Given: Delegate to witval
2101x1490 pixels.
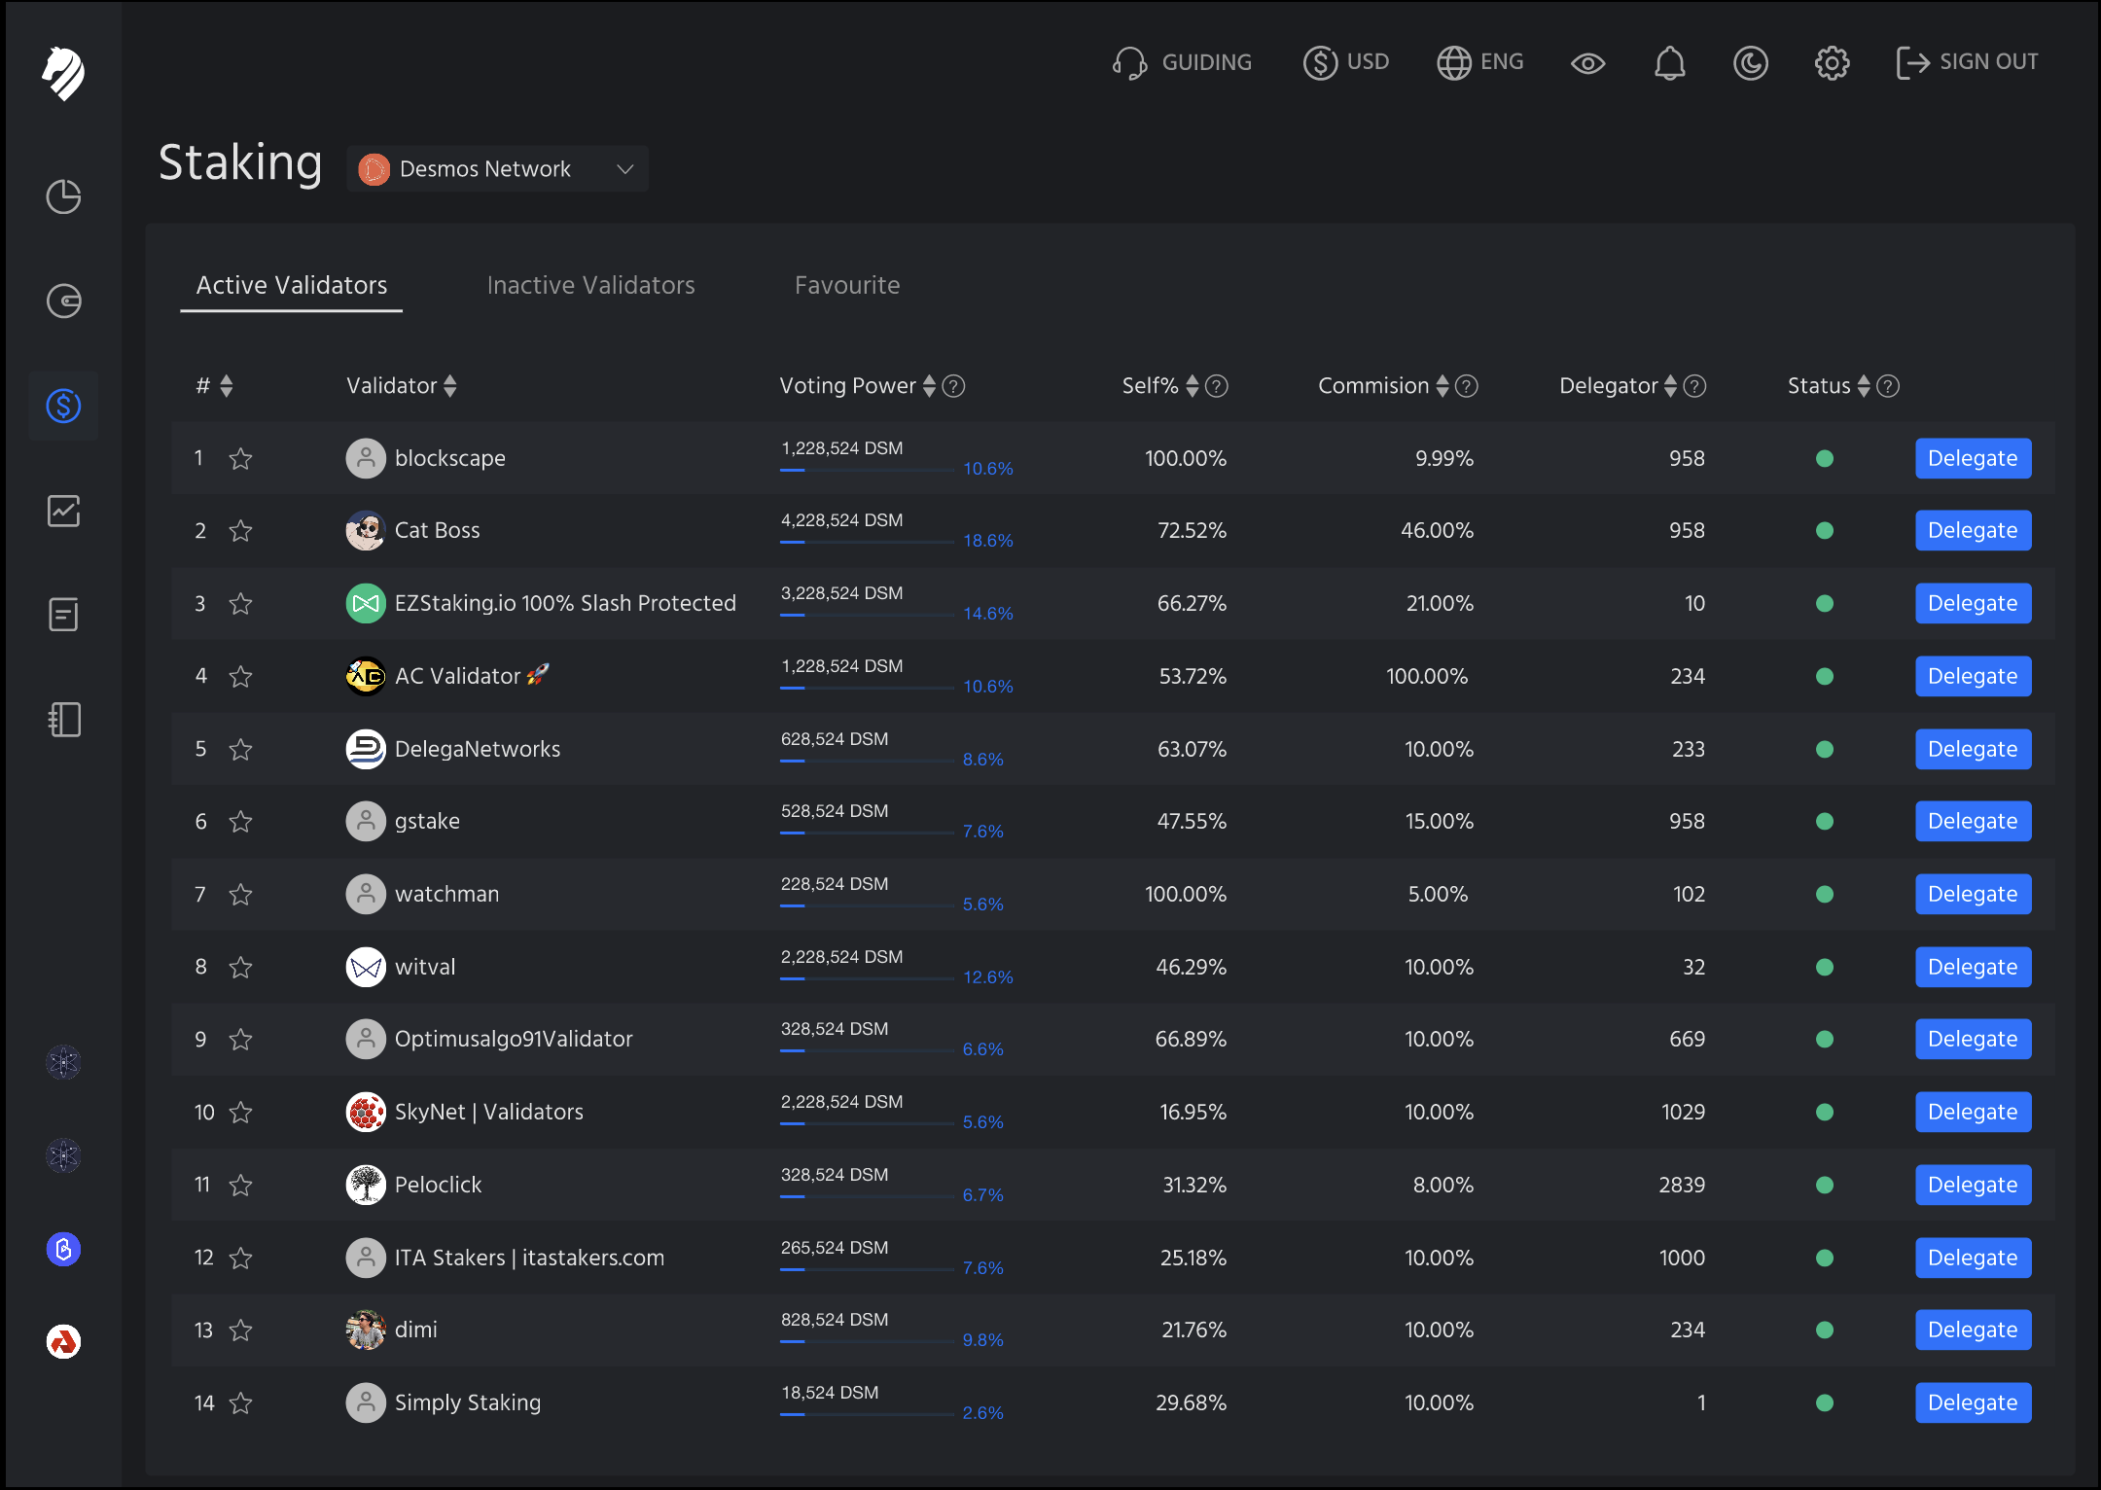Looking at the screenshot, I should point(1973,967).
